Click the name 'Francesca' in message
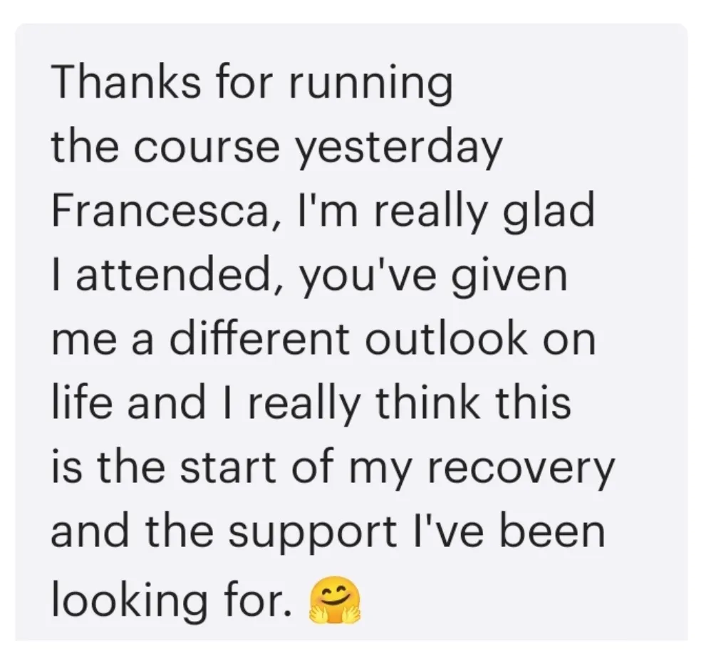 coord(164,211)
